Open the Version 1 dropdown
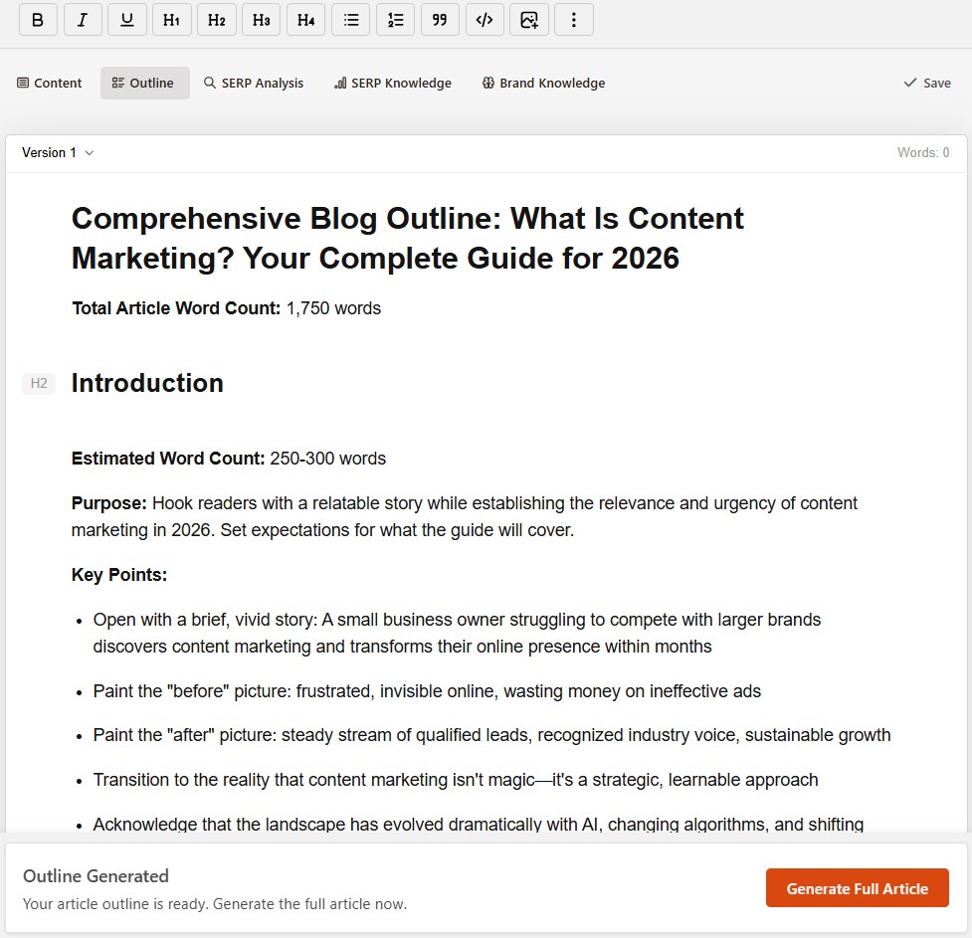 coord(57,152)
